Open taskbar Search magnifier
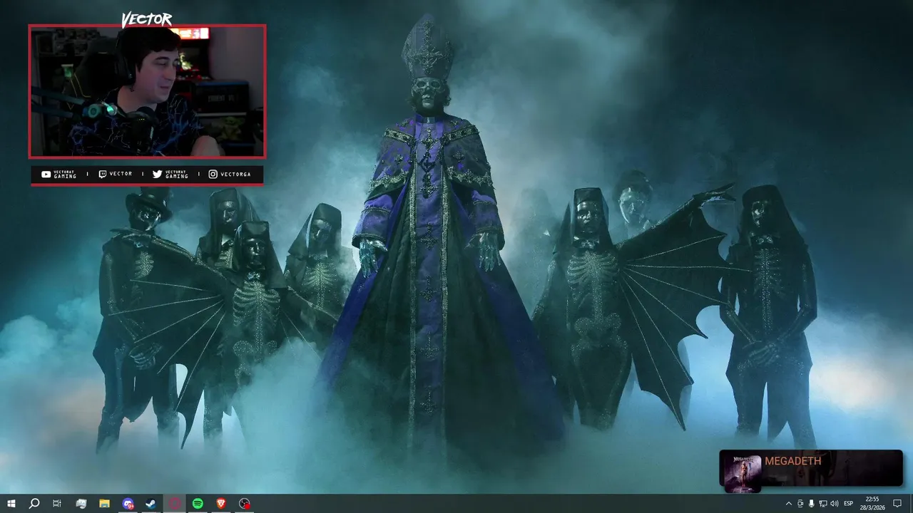913x513 pixels. click(34, 504)
